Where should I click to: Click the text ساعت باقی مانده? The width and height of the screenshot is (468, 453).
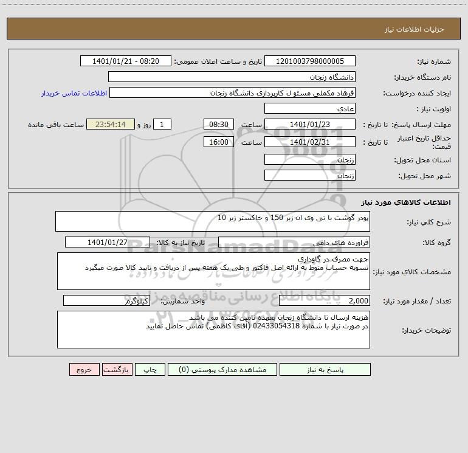pos(56,125)
